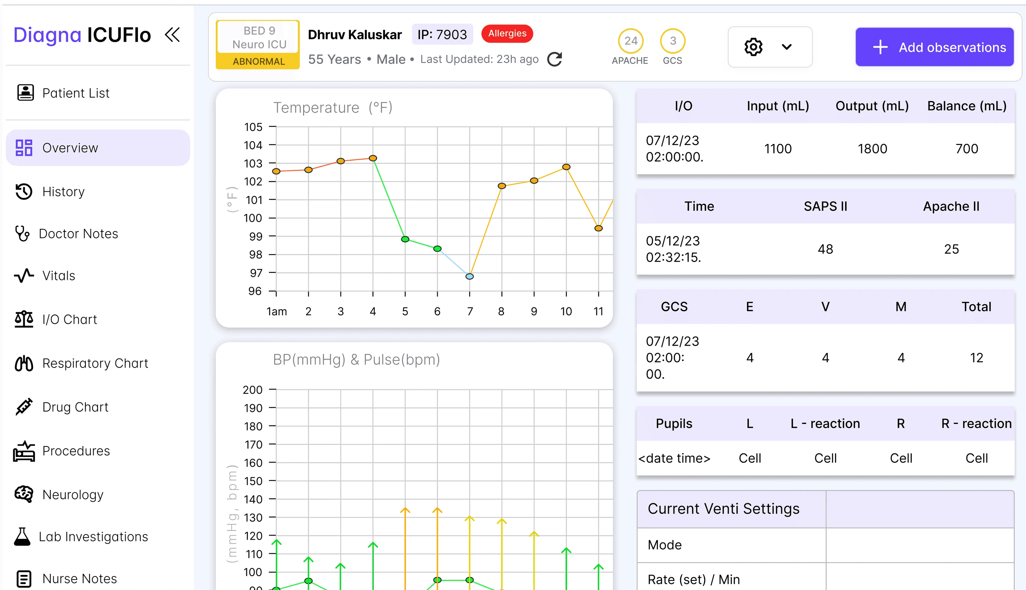Screen dimensions: 1026x590
Task: Click the IP: 7903 badge
Action: click(x=442, y=35)
